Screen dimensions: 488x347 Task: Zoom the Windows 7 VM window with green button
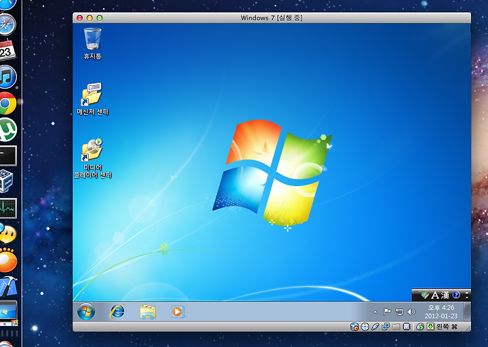tap(100, 18)
